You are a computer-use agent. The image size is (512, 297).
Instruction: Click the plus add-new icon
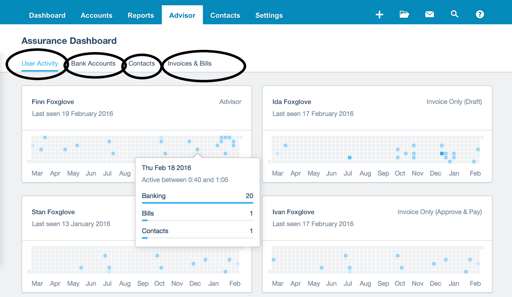pyautogui.click(x=379, y=14)
